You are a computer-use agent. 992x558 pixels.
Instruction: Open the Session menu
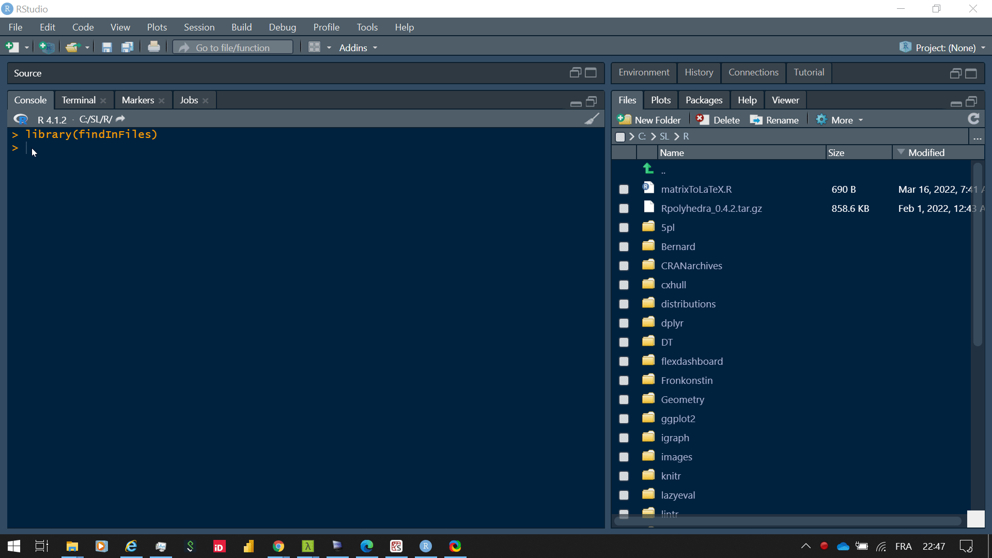coord(199,27)
